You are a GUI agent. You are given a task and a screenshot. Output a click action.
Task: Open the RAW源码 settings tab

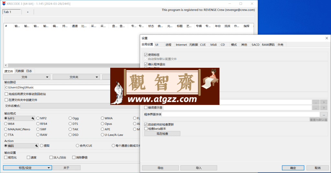[x=268, y=45]
